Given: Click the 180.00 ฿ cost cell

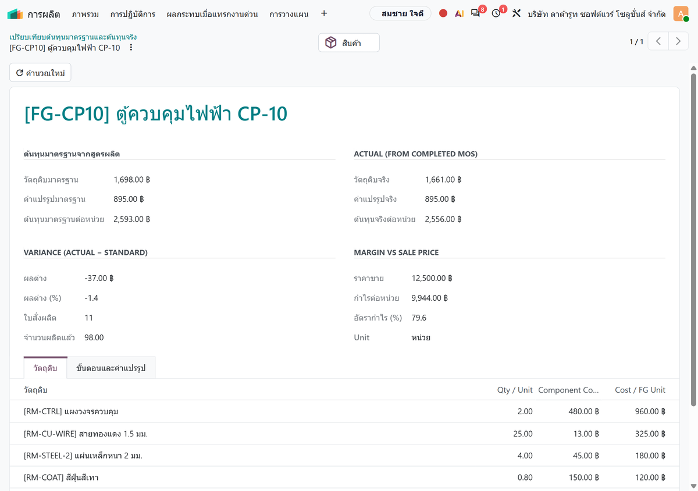Looking at the screenshot, I should coord(650,456).
